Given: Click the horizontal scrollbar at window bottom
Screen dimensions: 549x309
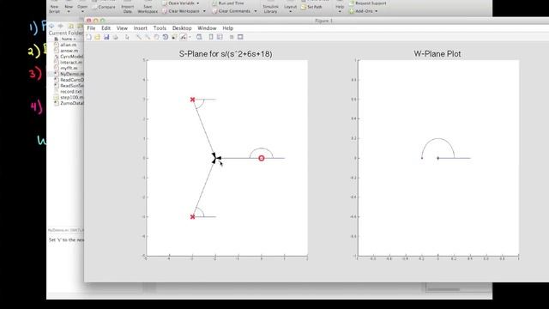Looking at the screenshot, I should (x=444, y=289).
